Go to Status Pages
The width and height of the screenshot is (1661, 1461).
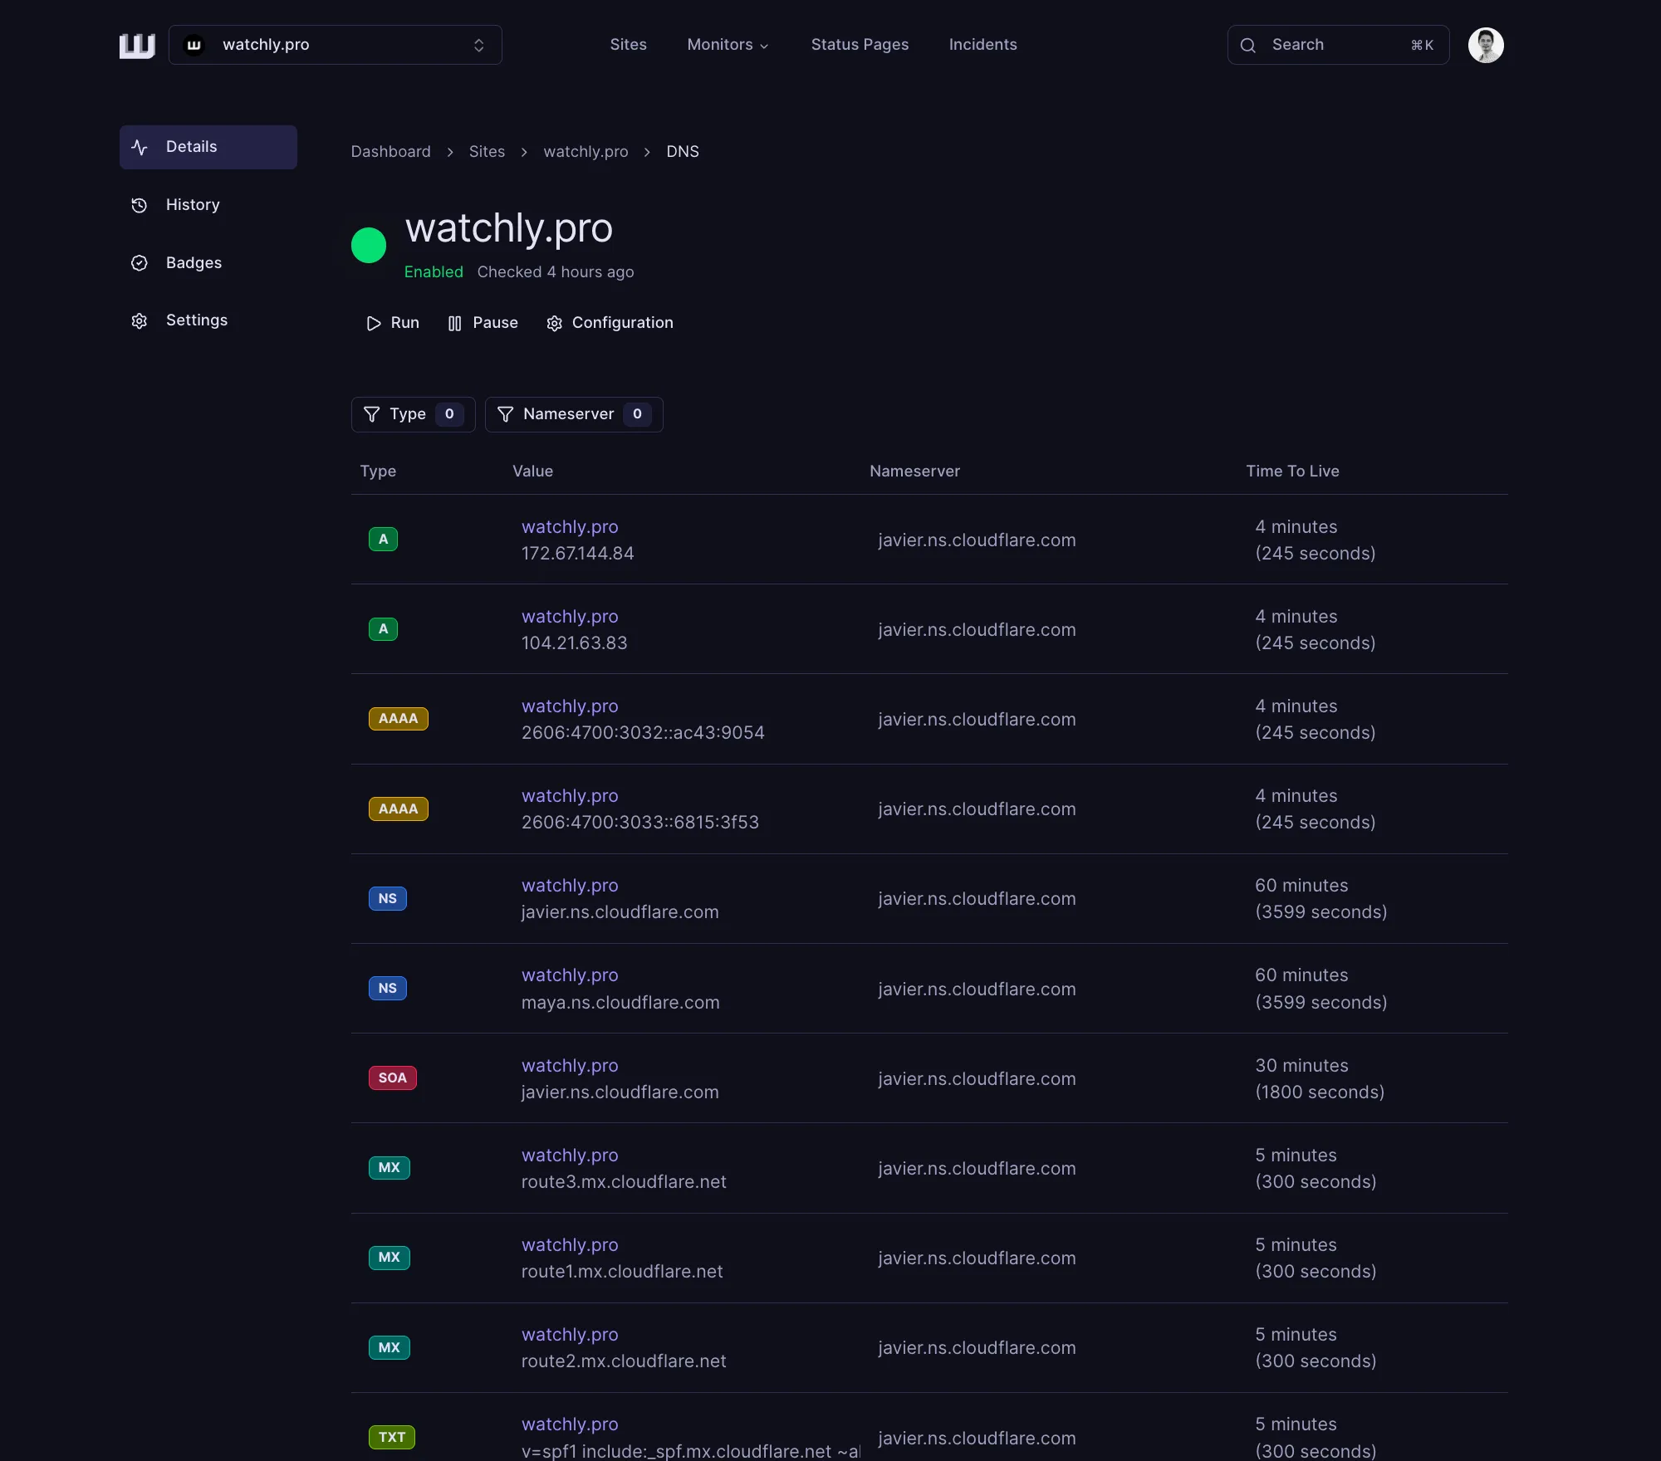pyautogui.click(x=860, y=45)
